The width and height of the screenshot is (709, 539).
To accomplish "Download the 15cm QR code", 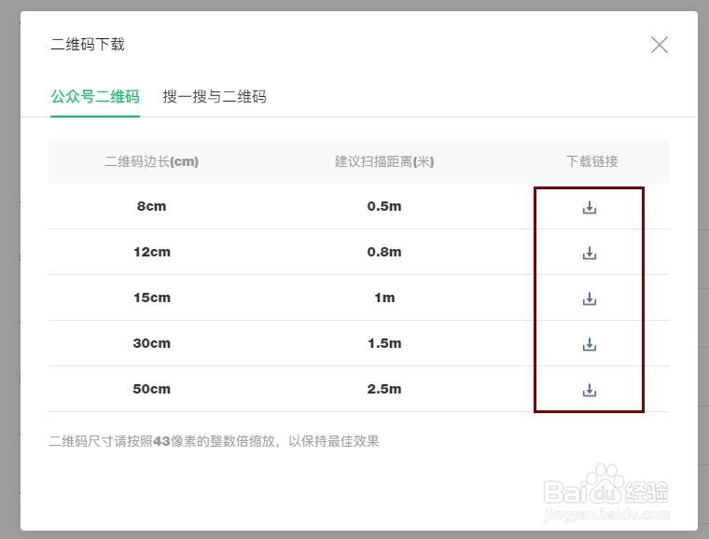I will [x=590, y=298].
